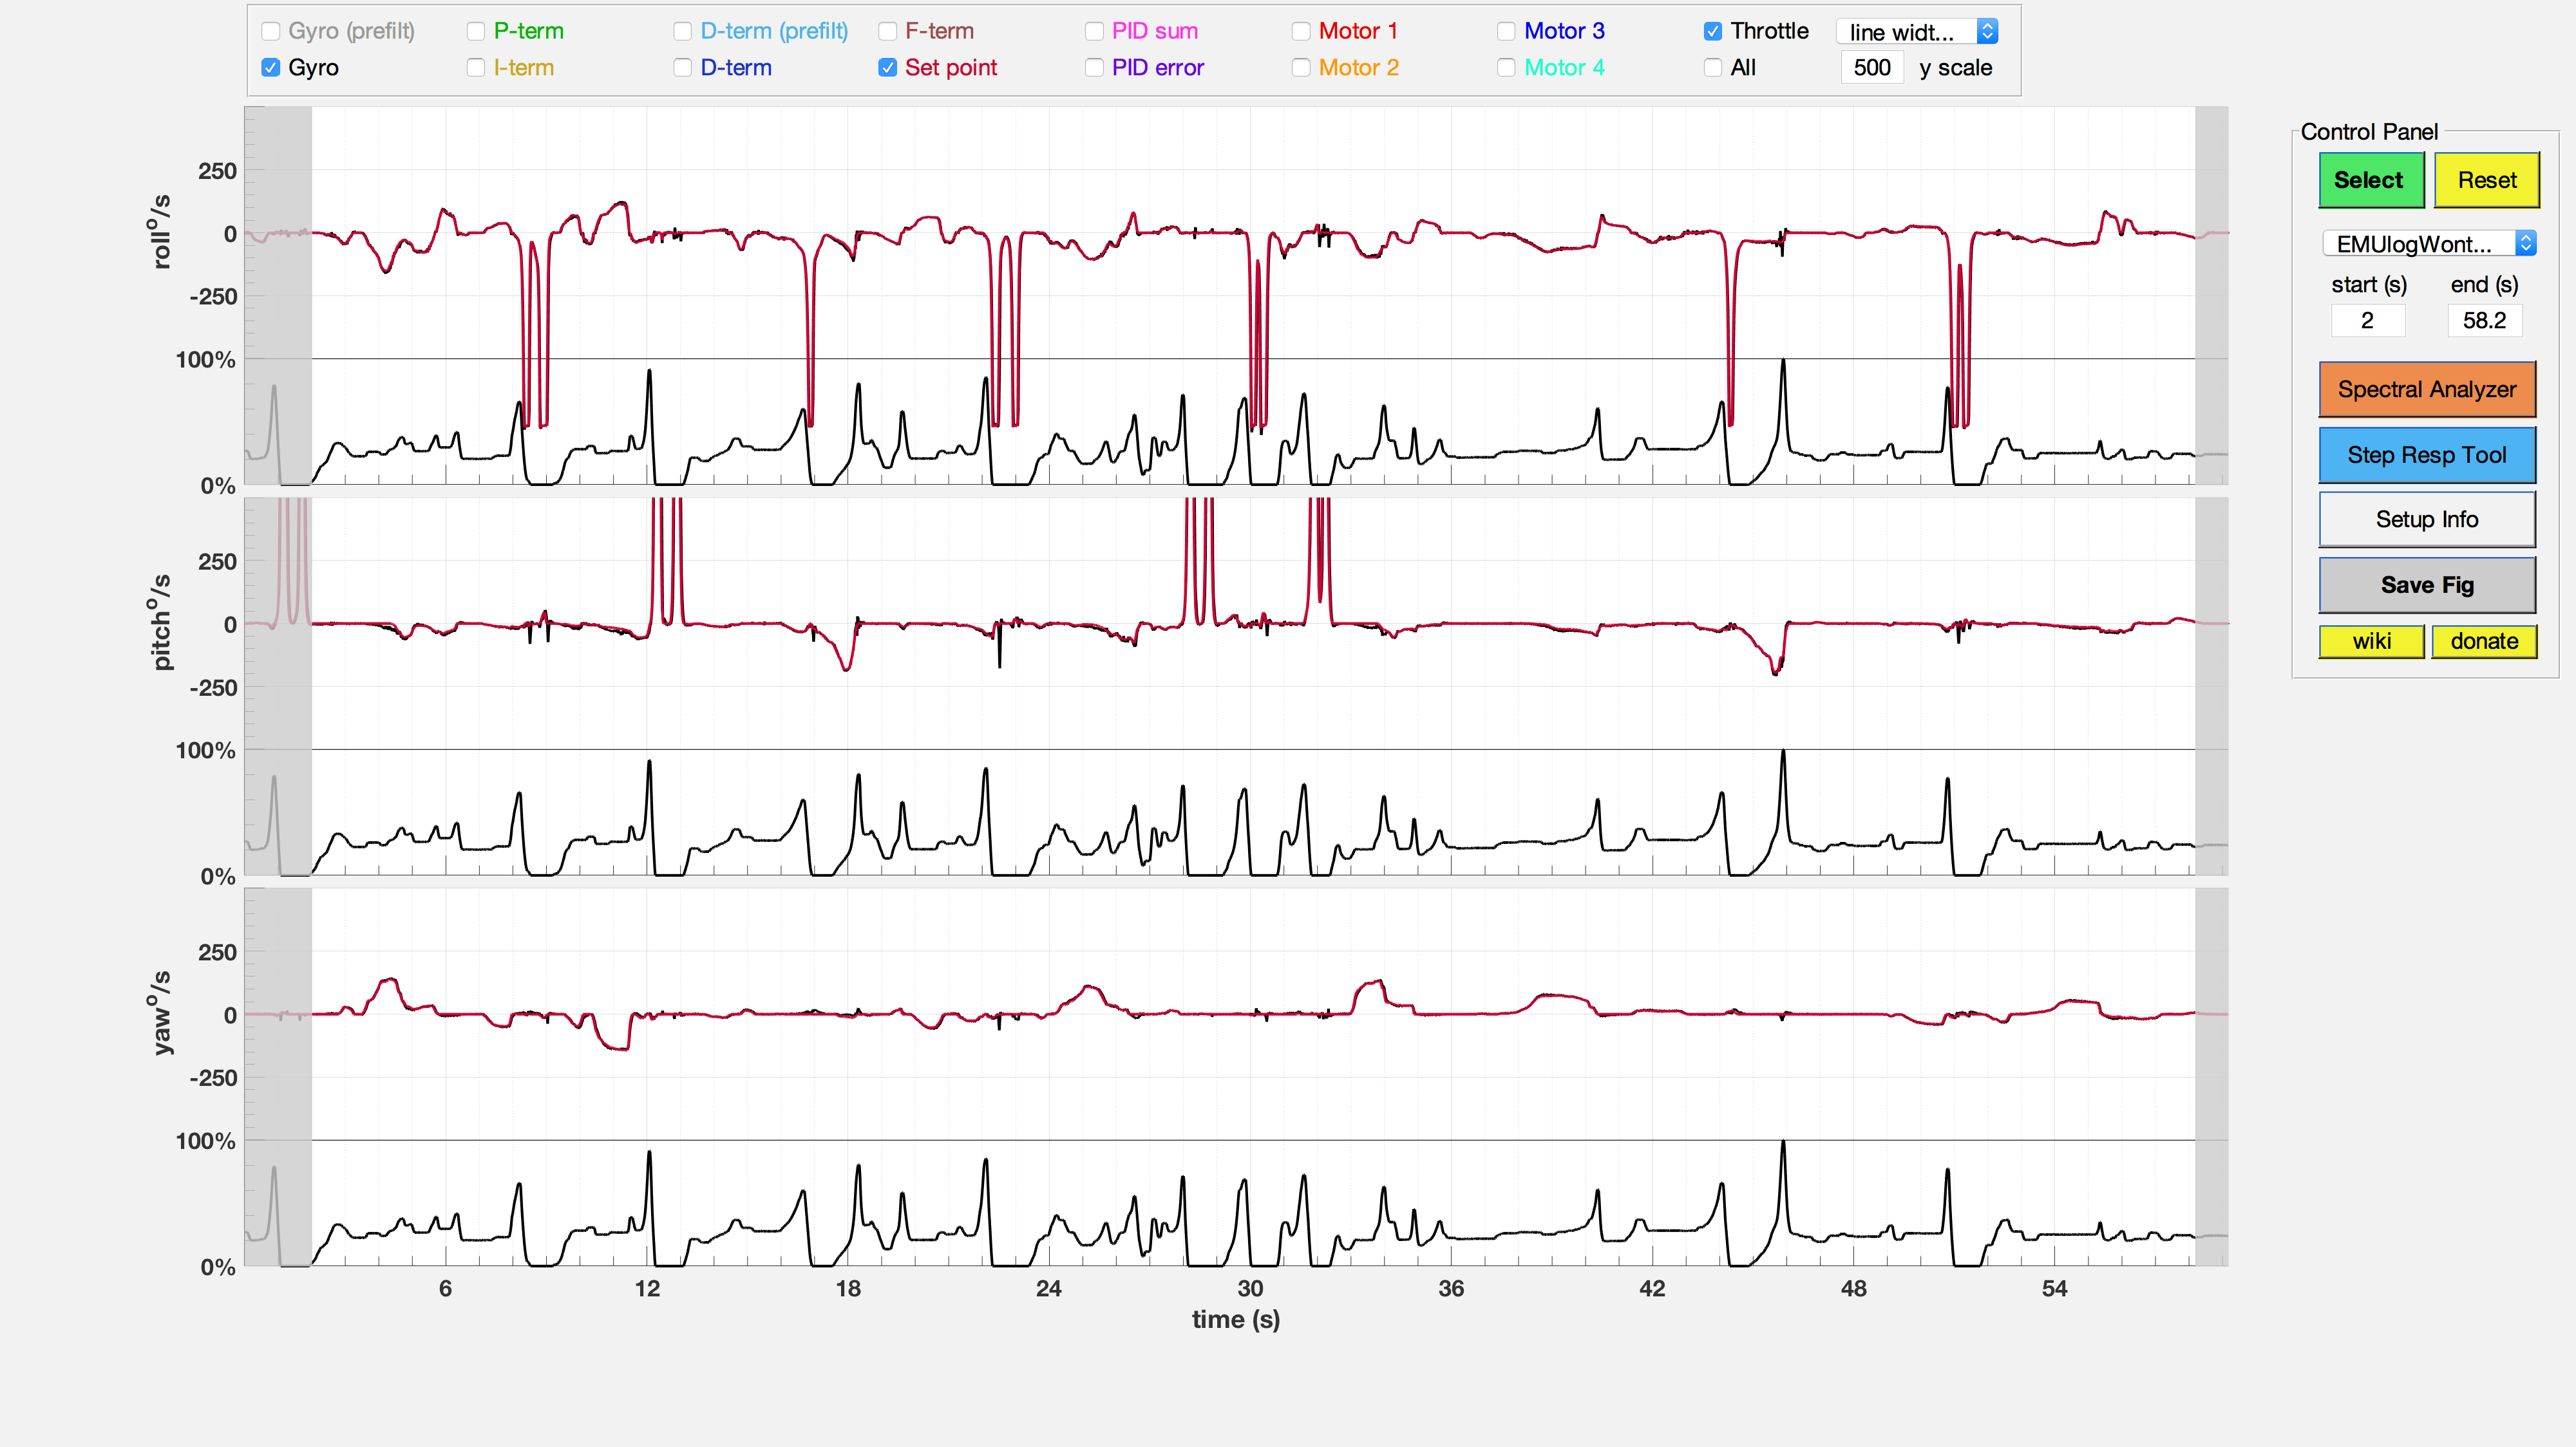2576x1447 pixels.
Task: Open Setup Info
Action: (2427, 519)
